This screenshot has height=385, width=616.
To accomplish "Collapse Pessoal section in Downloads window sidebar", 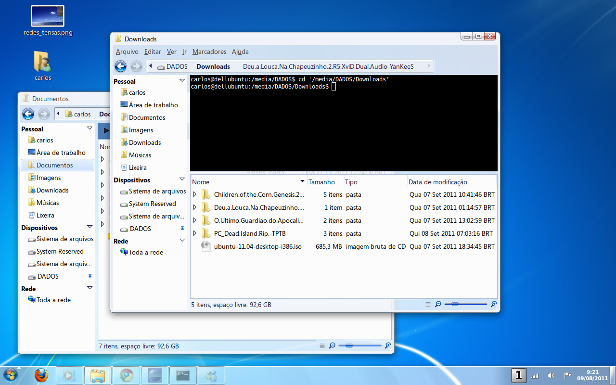I will point(182,81).
